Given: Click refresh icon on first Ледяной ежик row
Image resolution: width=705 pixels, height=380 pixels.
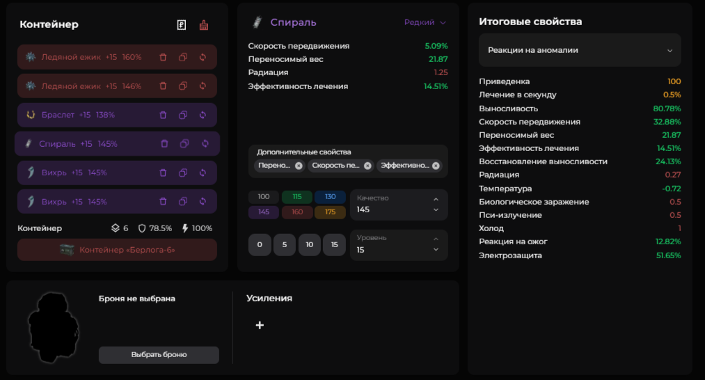Looking at the screenshot, I should point(203,57).
